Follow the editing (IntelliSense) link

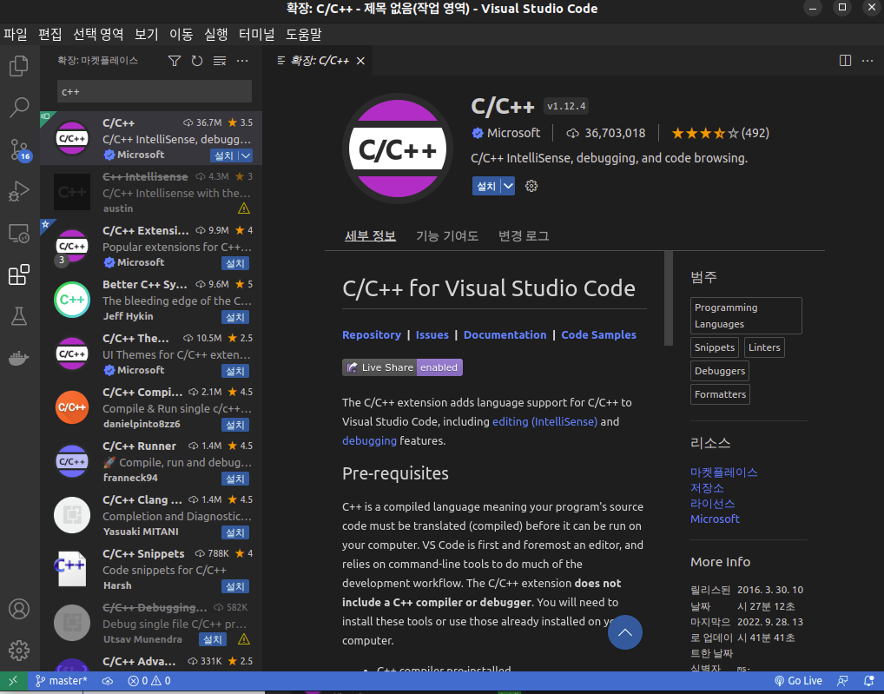(544, 422)
